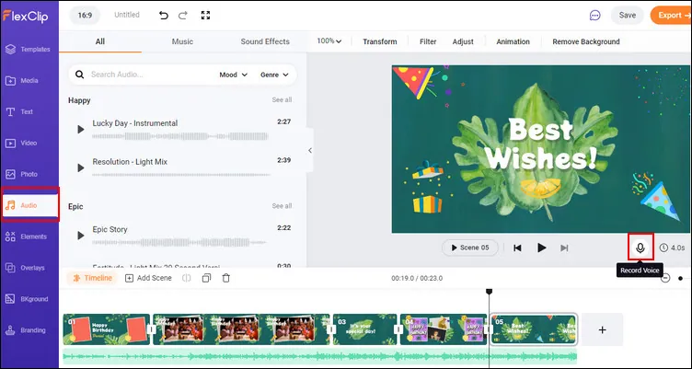See all Epic tracks
692x369 pixels.
coord(282,206)
